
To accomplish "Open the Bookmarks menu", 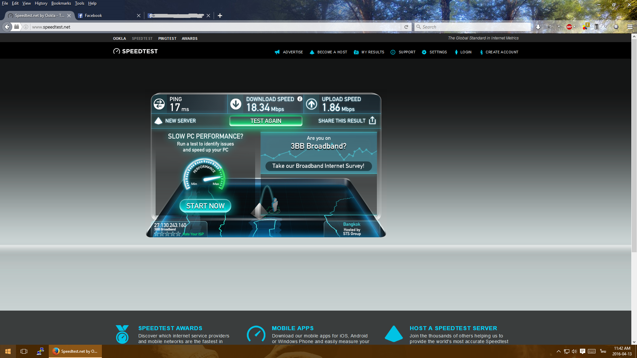I will tap(61, 3).
